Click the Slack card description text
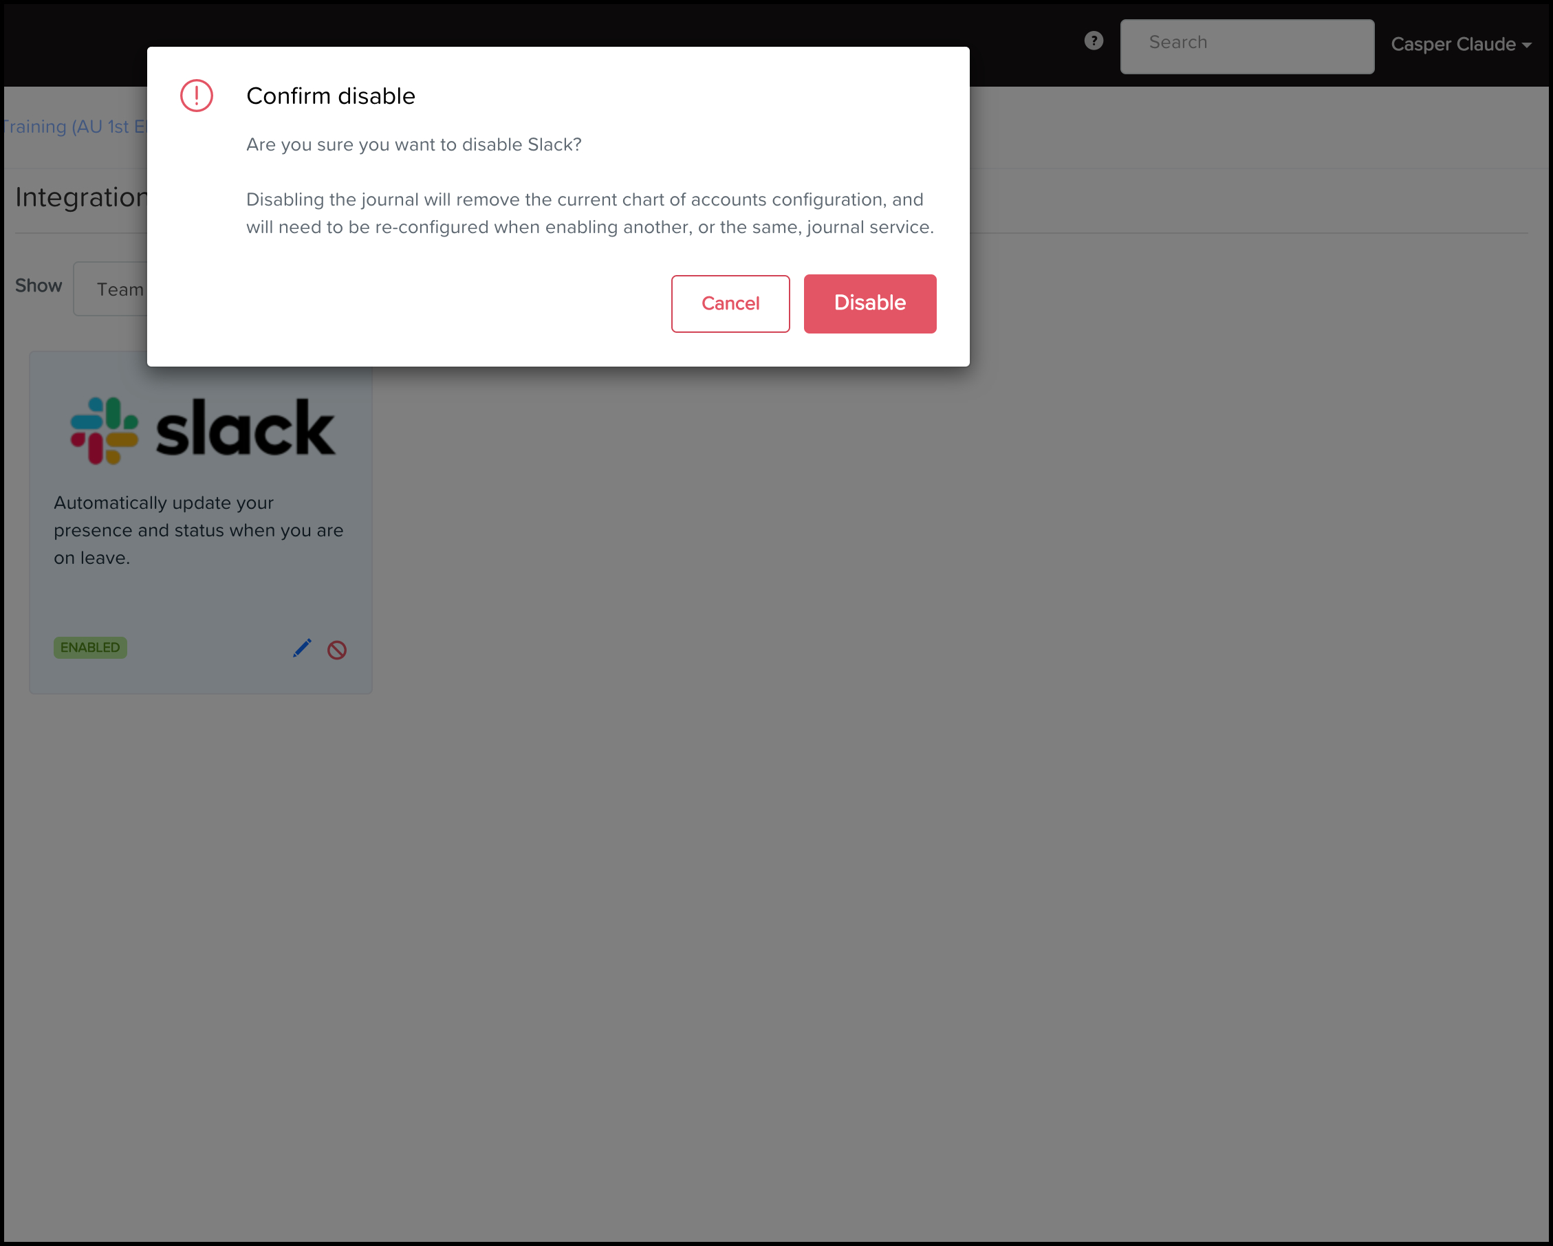The height and width of the screenshot is (1246, 1553). coord(199,530)
